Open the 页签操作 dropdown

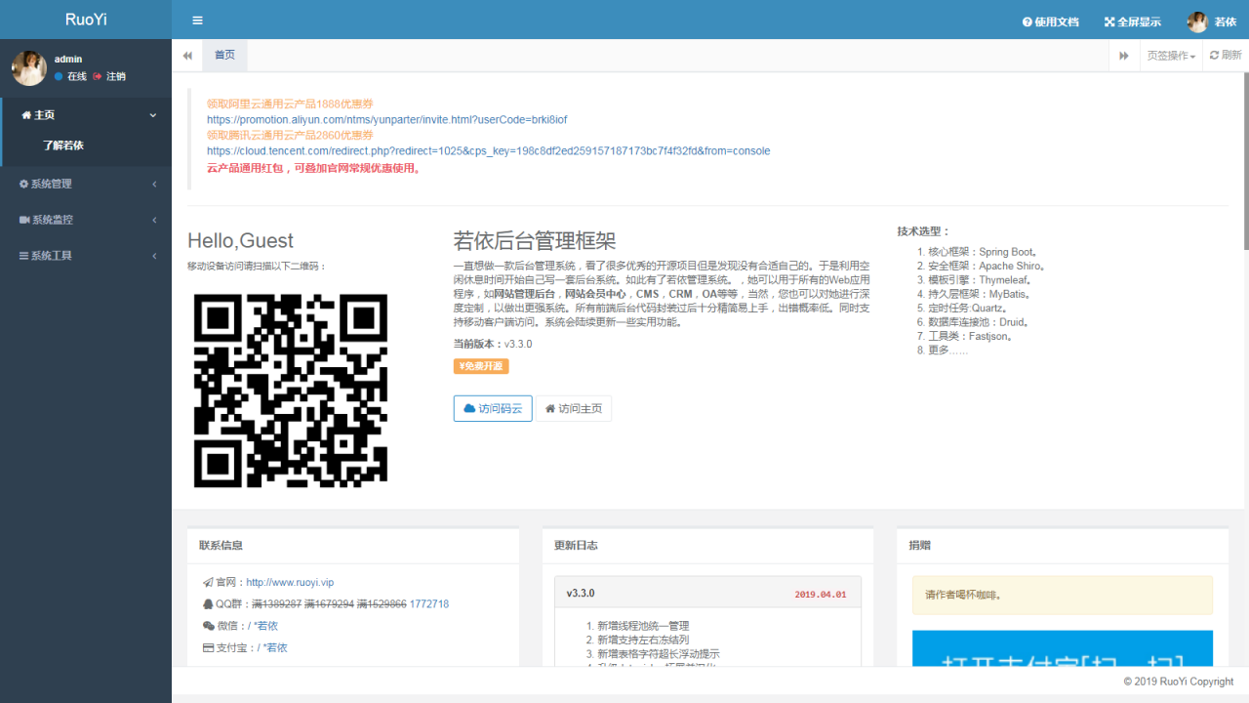click(x=1171, y=56)
